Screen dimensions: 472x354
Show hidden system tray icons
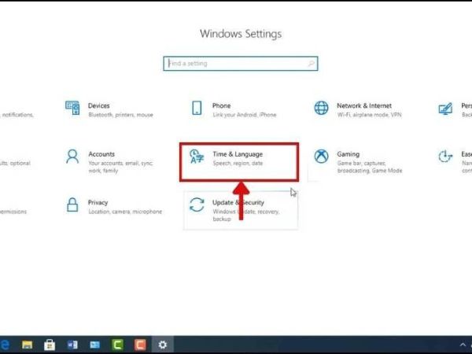[x=463, y=345]
